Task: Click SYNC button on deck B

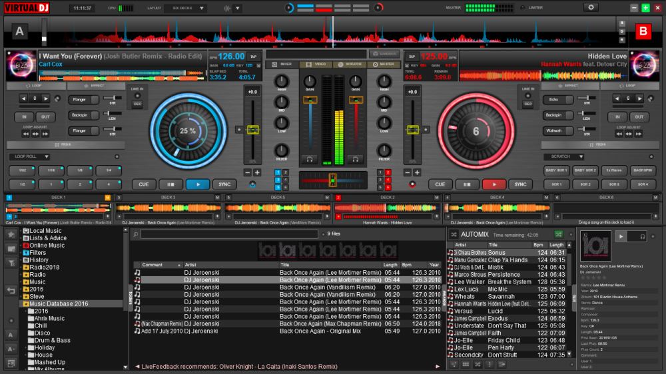Action: (520, 184)
